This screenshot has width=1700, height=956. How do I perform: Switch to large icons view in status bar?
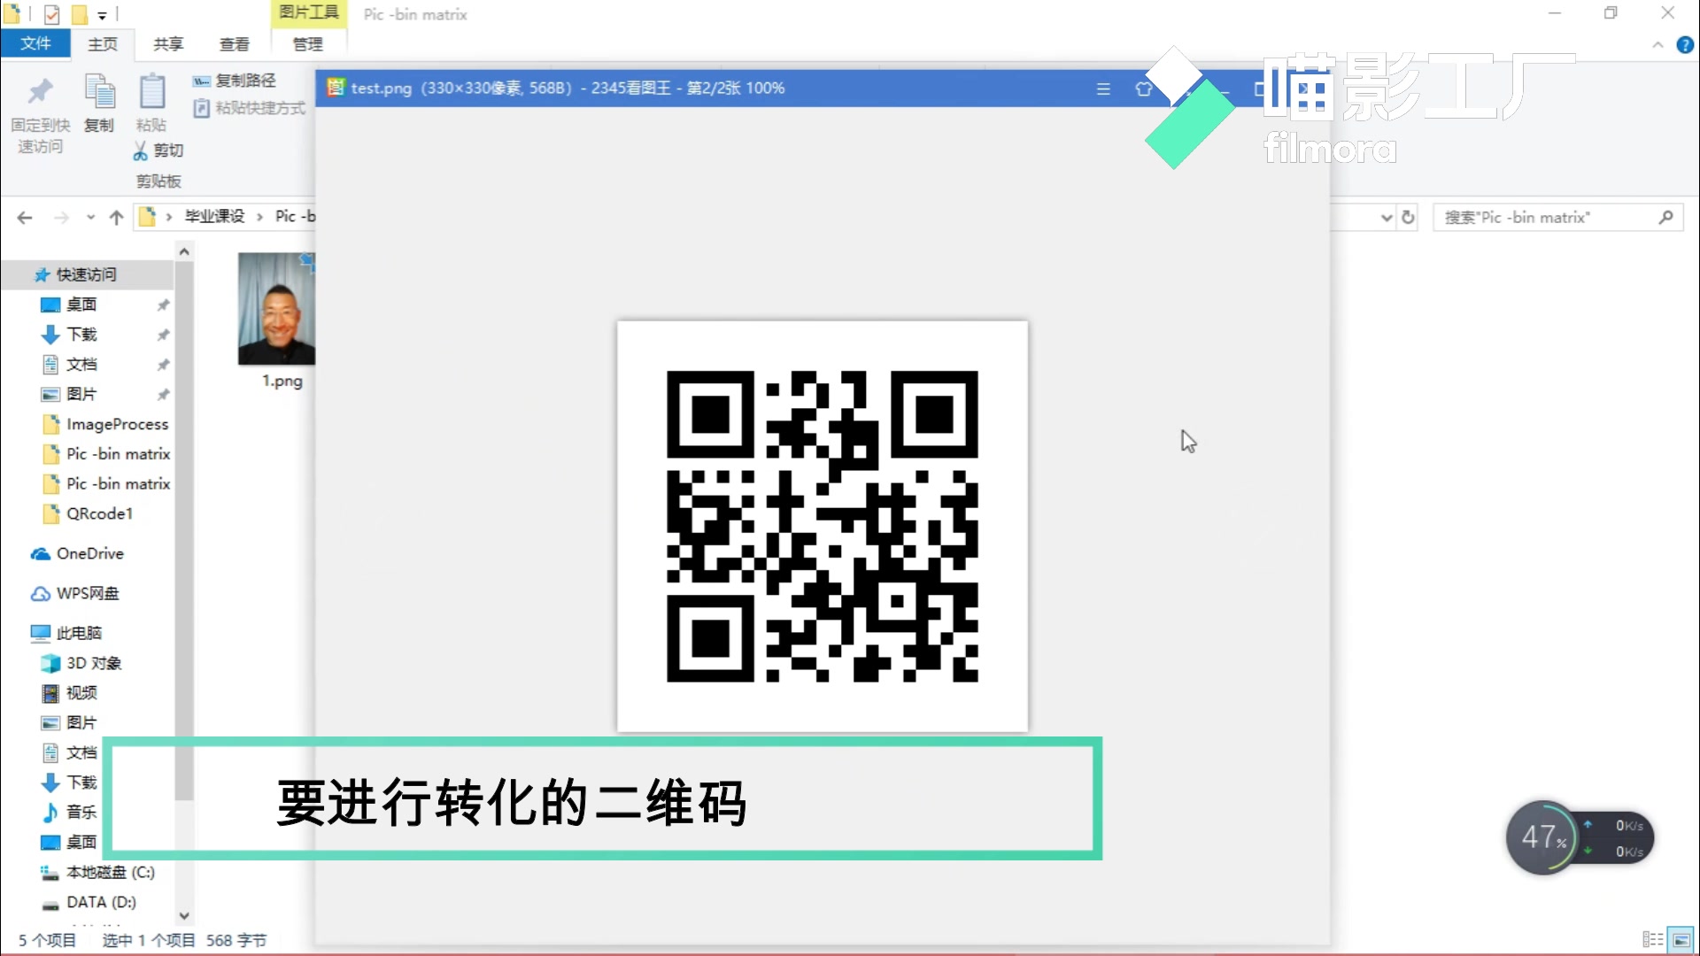1681,940
